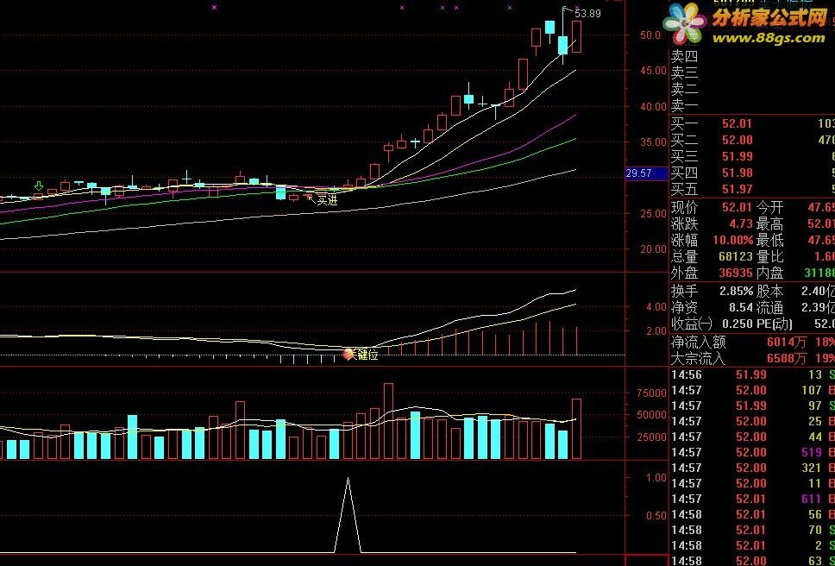Select tick row with volume 519
Viewport: 835px width, 566px height.
click(x=752, y=453)
